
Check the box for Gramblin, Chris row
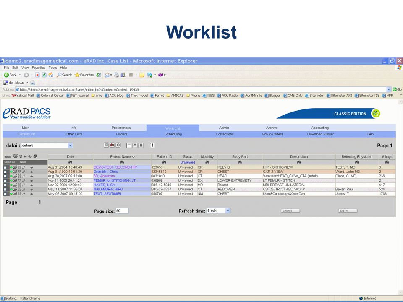click(x=5, y=172)
